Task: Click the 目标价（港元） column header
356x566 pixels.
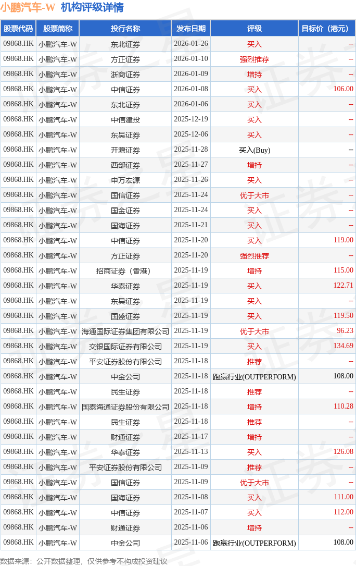Action: [x=327, y=29]
